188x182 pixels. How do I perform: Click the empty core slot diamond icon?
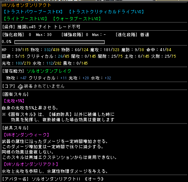click(x=21, y=87)
